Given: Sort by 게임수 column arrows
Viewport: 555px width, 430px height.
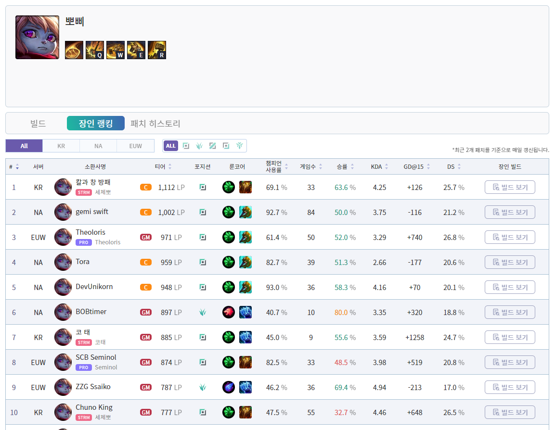Looking at the screenshot, I should [320, 166].
